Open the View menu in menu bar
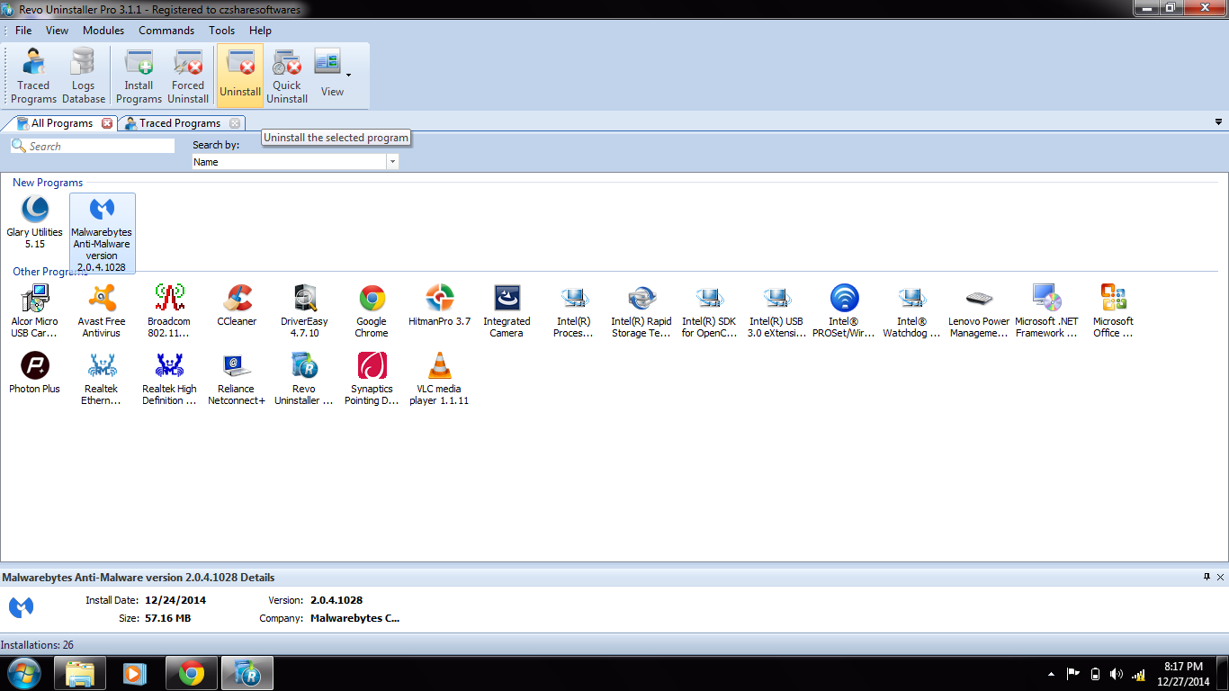Viewport: 1229px width, 691px height. pyautogui.click(x=57, y=31)
